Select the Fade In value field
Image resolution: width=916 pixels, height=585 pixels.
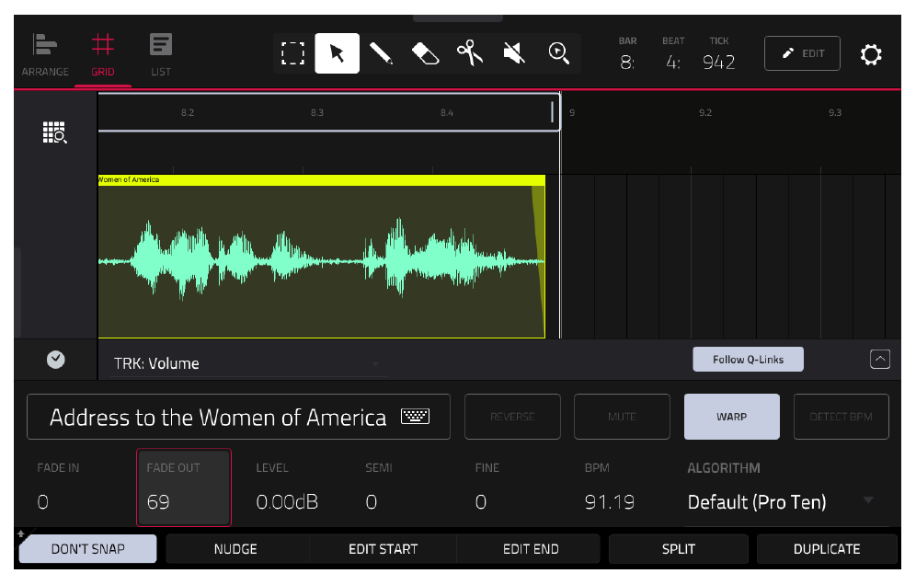(x=74, y=487)
